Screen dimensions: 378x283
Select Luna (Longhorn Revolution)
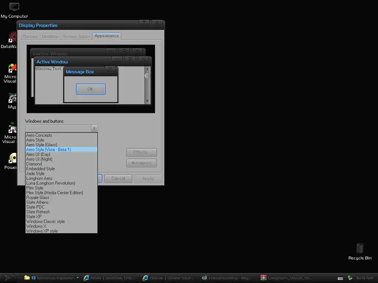[x=62, y=183]
